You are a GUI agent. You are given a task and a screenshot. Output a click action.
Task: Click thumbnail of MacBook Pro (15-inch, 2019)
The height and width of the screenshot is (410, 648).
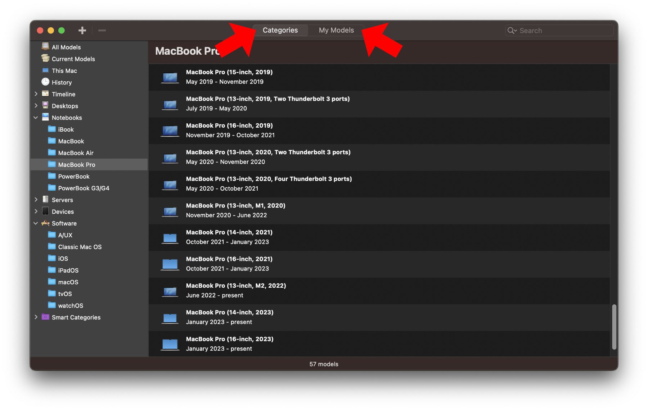[170, 78]
